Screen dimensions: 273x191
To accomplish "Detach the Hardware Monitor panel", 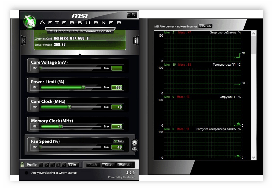I will click(205, 26).
